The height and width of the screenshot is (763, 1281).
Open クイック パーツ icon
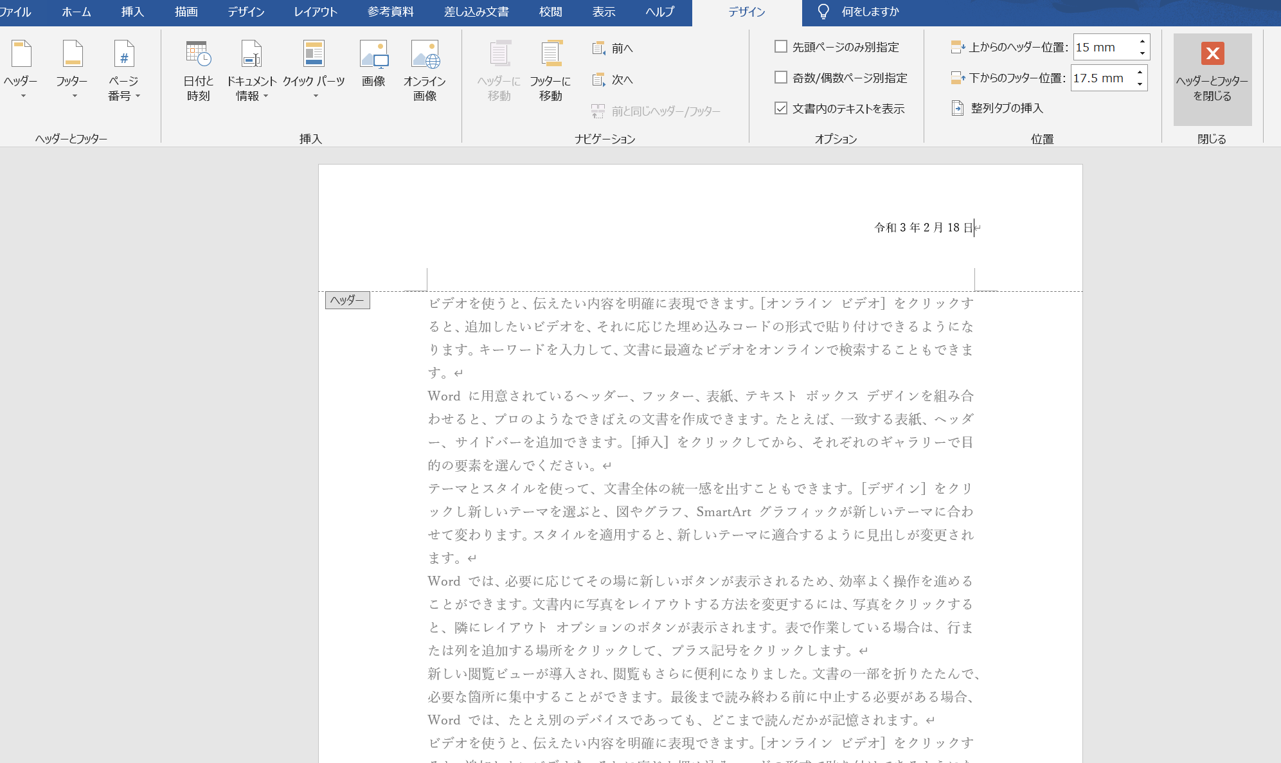pyautogui.click(x=314, y=54)
